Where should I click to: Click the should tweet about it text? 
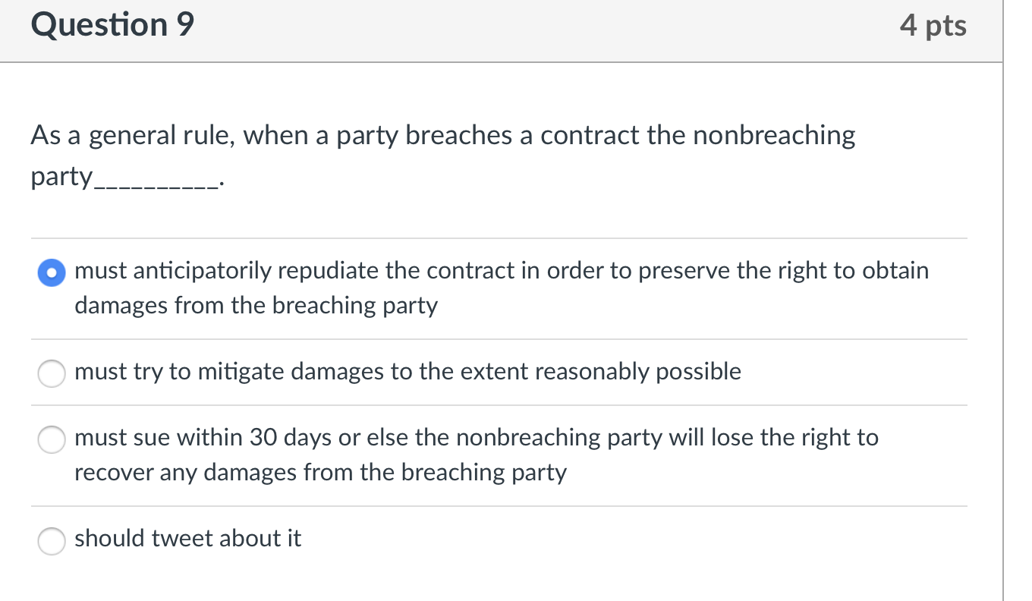click(x=187, y=539)
